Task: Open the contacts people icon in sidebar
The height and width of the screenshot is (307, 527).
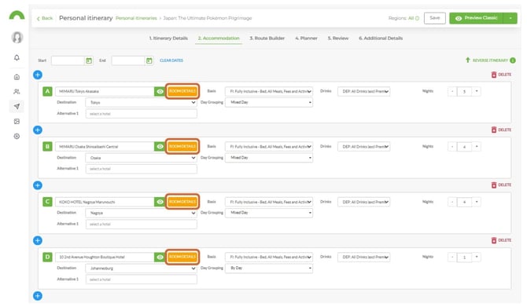Action: pos(17,92)
